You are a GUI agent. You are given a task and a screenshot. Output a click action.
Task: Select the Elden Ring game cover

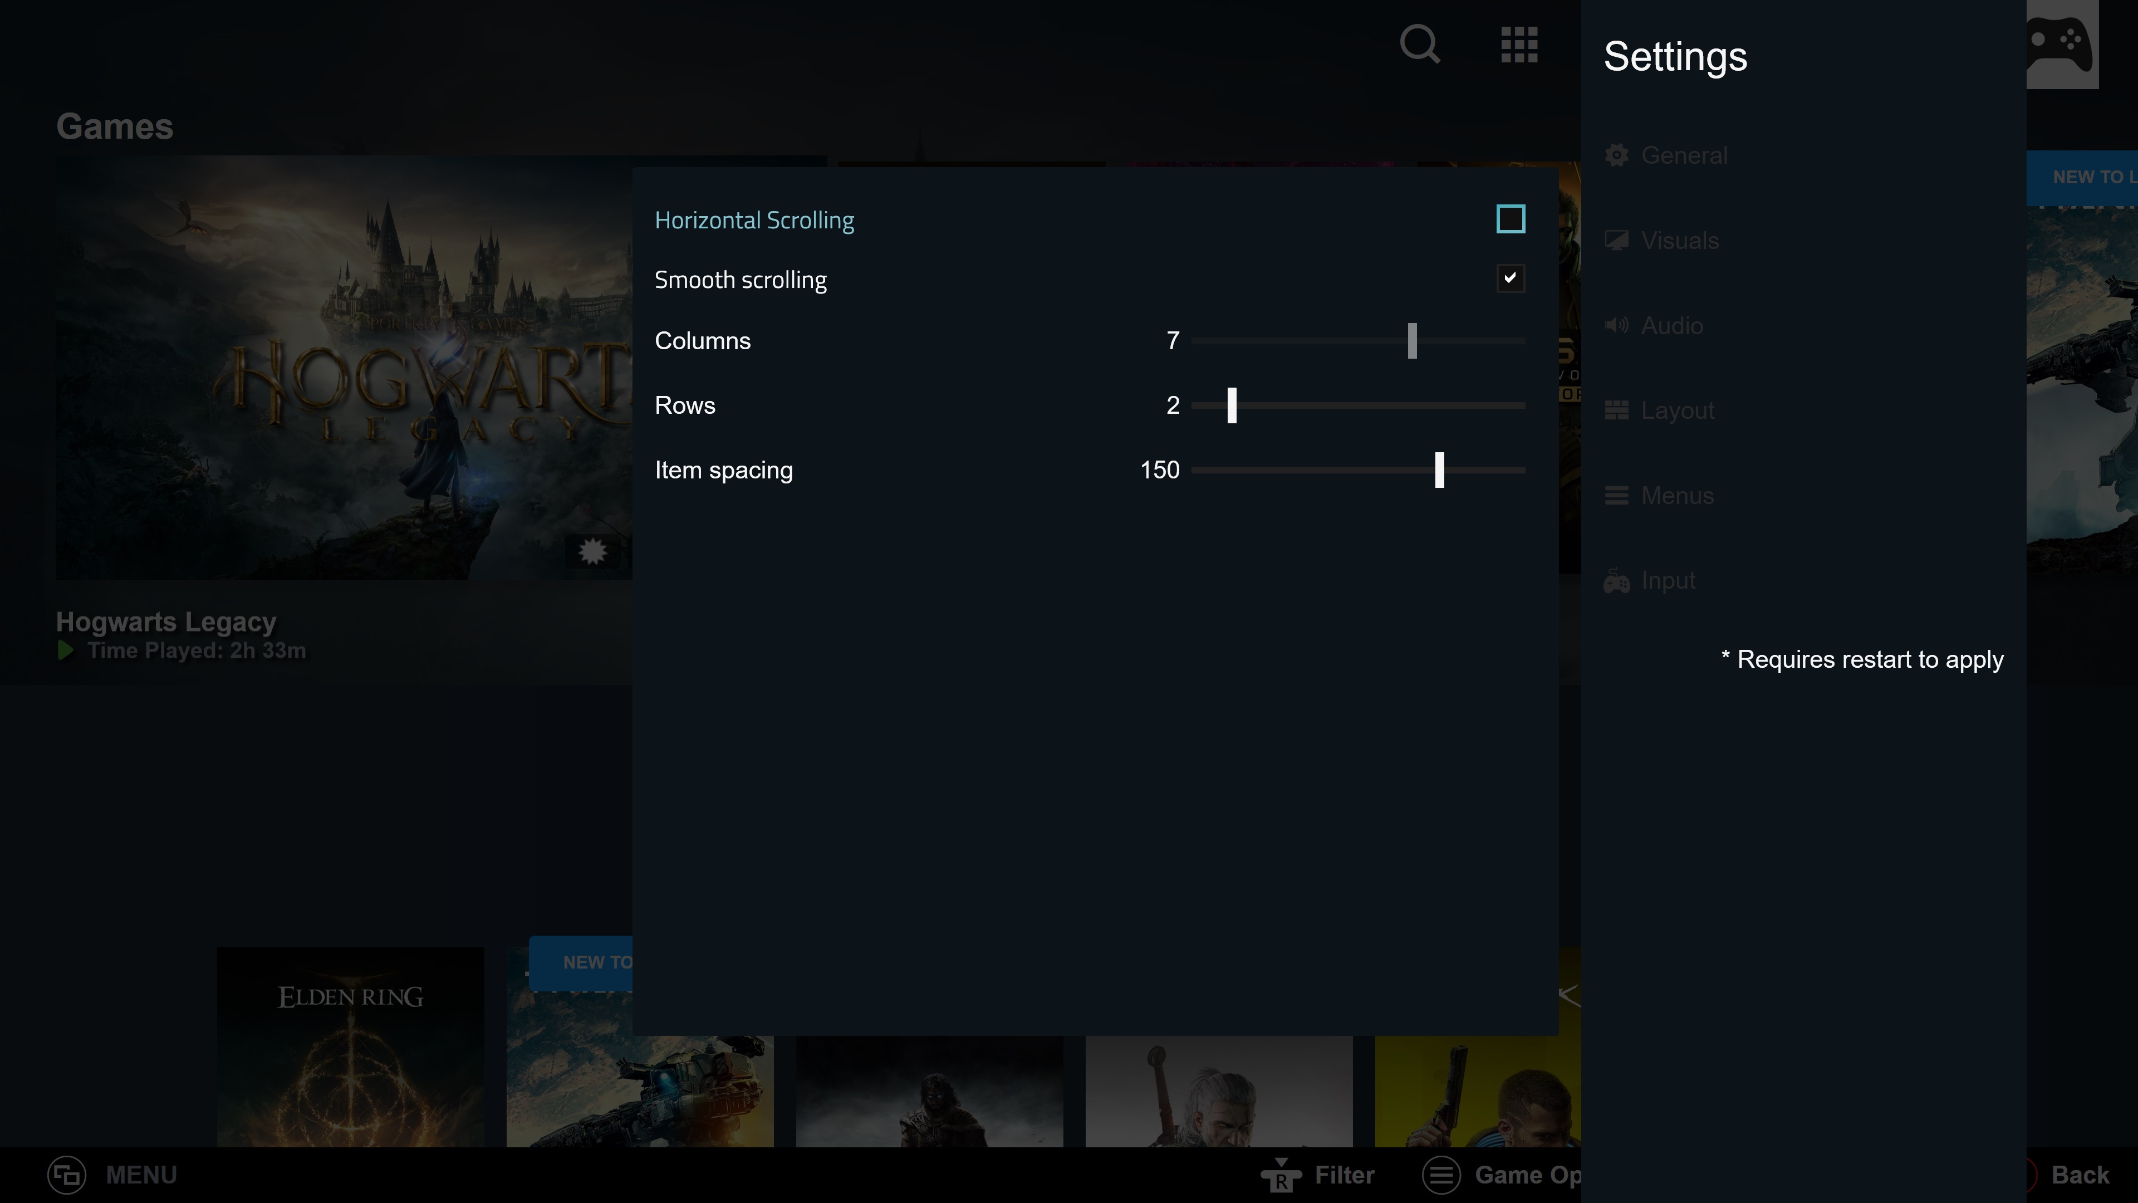(x=350, y=1046)
